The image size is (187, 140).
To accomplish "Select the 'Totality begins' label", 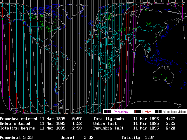I will pos(18,128).
